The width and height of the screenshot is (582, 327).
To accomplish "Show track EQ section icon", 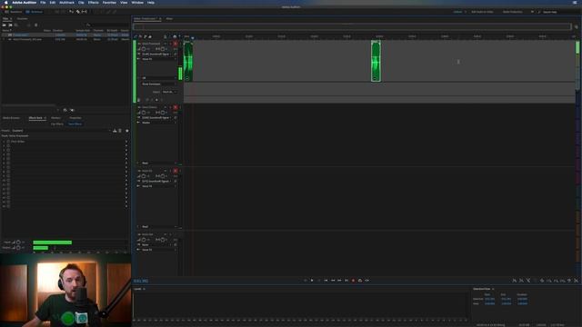I will pyautogui.click(x=150, y=36).
